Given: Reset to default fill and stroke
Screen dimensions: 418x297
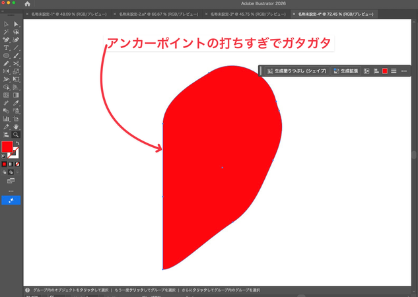Looking at the screenshot, I should tap(3, 156).
